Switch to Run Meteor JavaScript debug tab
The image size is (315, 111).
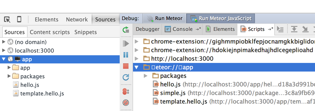point(221,18)
